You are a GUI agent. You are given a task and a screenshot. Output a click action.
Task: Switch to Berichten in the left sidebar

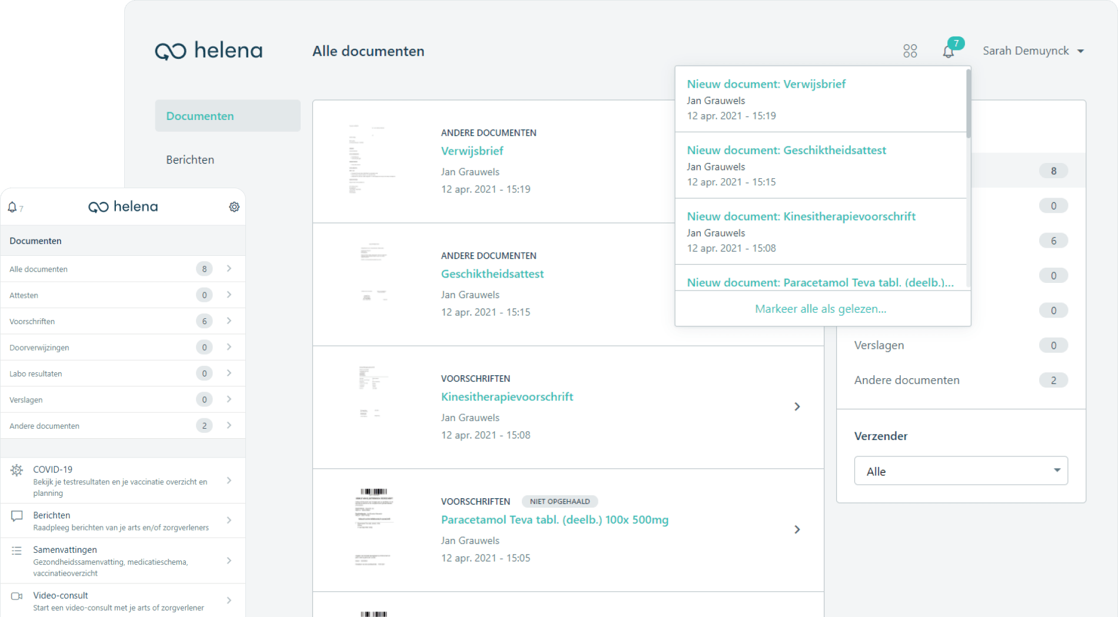(x=190, y=159)
